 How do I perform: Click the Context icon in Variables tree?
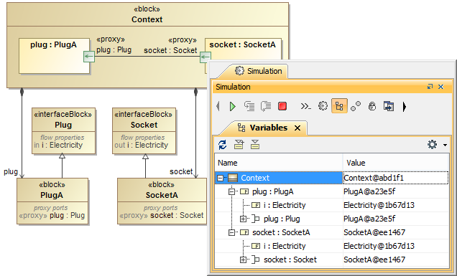tap(233, 178)
